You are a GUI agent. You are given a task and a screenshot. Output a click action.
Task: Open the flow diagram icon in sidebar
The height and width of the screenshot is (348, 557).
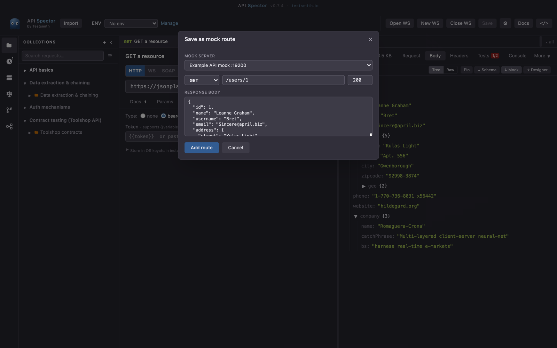pyautogui.click(x=9, y=126)
